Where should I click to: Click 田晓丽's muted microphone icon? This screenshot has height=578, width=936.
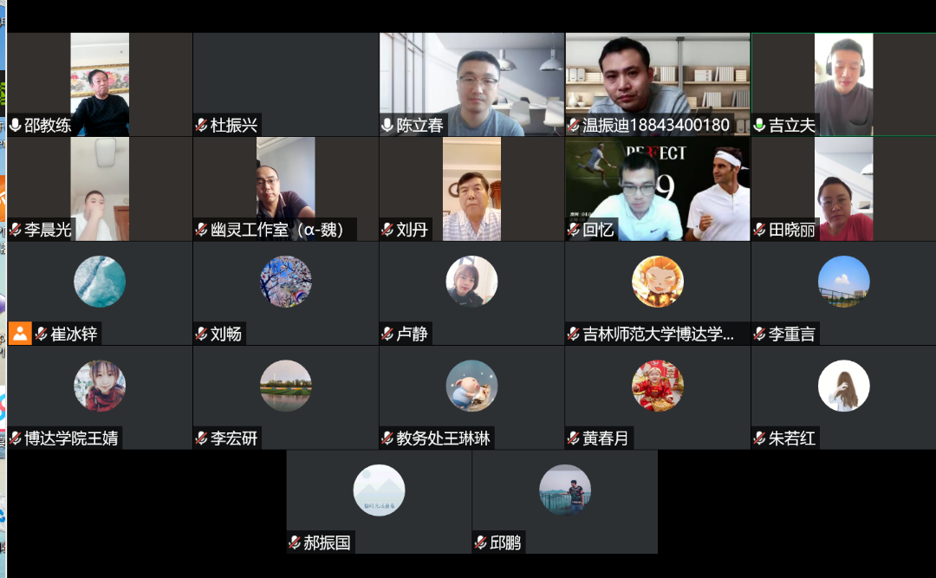pyautogui.click(x=759, y=230)
